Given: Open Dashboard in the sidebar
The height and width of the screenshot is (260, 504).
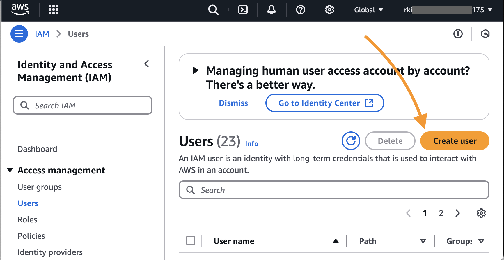Looking at the screenshot, I should (37, 149).
